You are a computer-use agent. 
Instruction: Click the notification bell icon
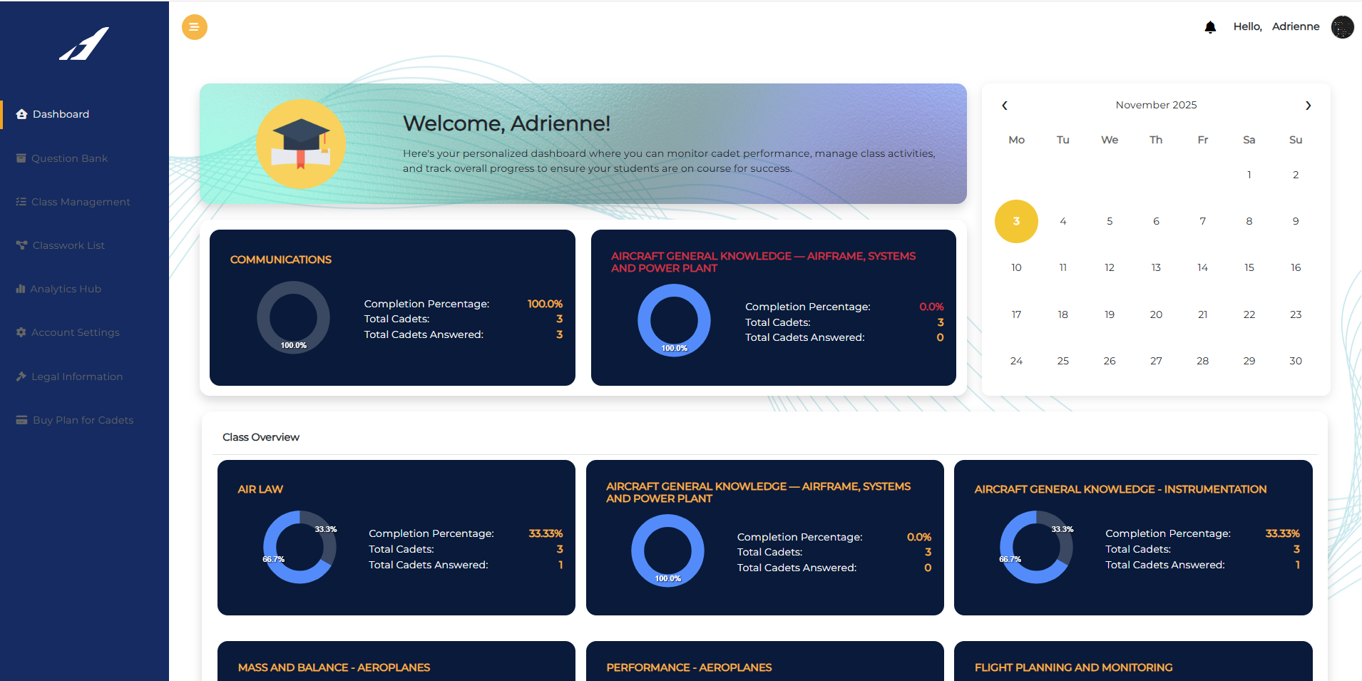tap(1210, 26)
